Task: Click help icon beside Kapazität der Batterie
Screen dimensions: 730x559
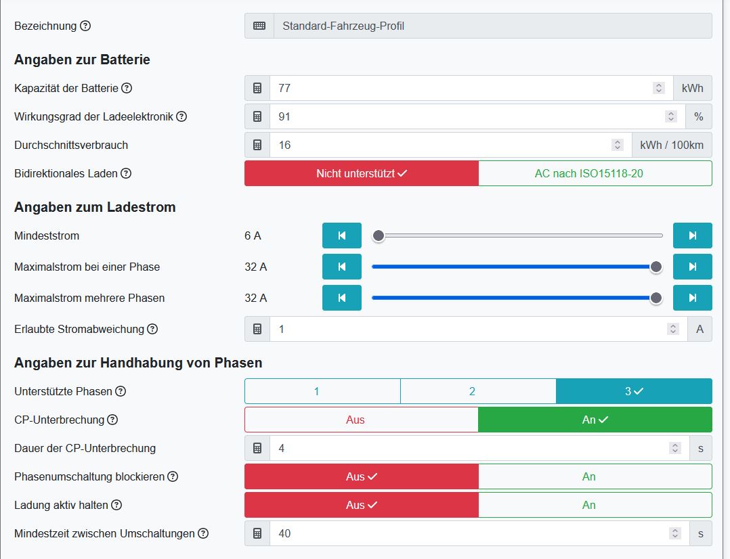Action: (127, 88)
